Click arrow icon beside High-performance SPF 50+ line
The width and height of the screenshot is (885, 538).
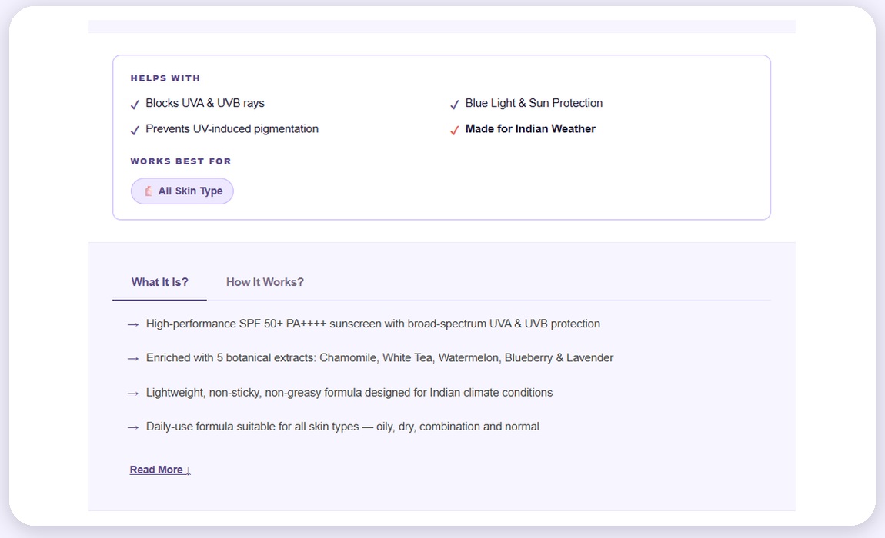(x=133, y=325)
